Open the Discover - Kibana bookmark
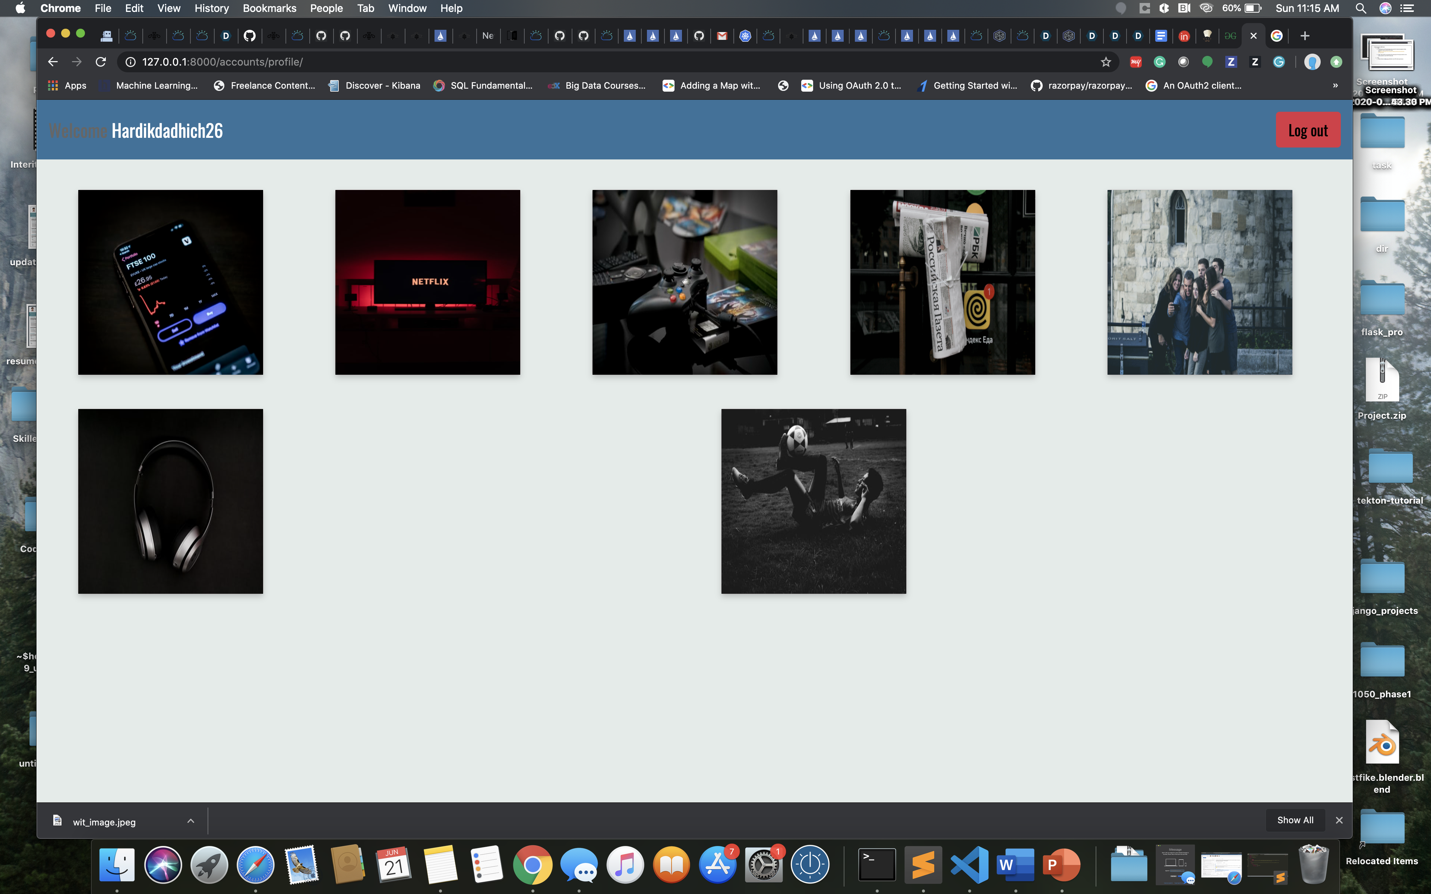 (374, 85)
